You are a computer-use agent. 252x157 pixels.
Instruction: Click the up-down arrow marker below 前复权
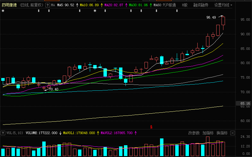click(x=39, y=11)
